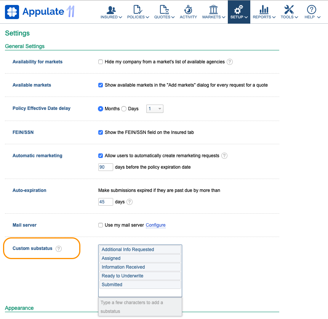Click the Auto-expiration label
328x319 pixels.
click(x=29, y=190)
